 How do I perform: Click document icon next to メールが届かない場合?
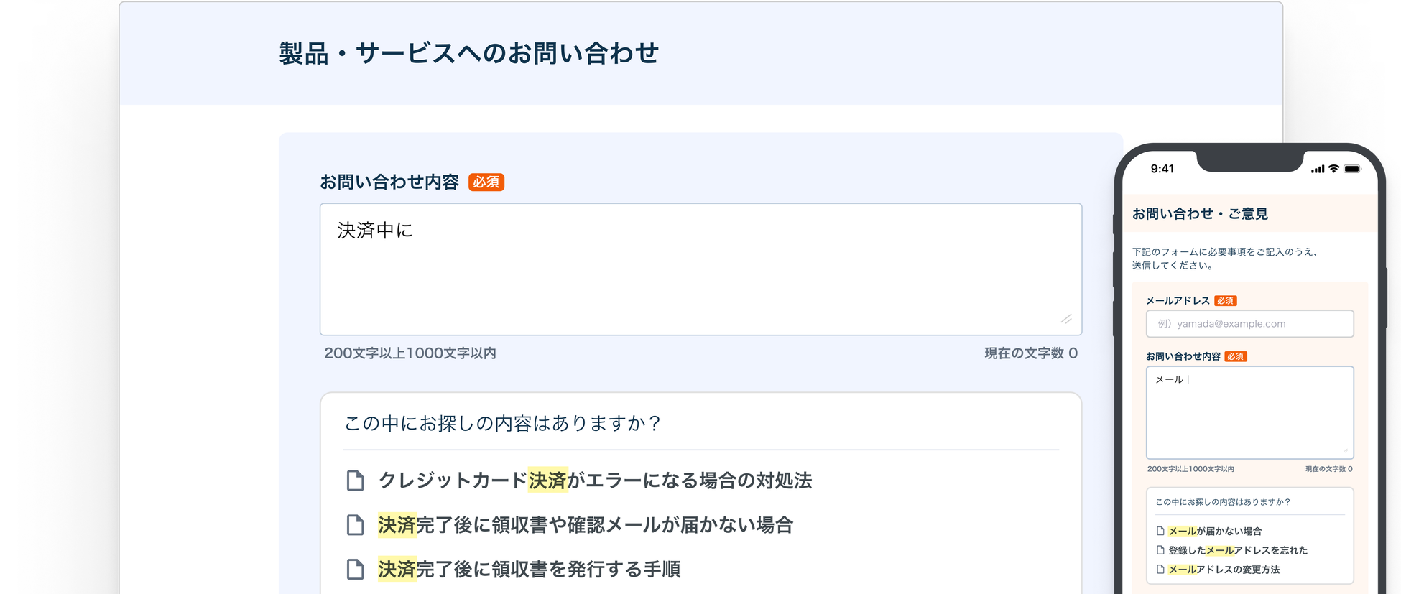pyautogui.click(x=1160, y=532)
